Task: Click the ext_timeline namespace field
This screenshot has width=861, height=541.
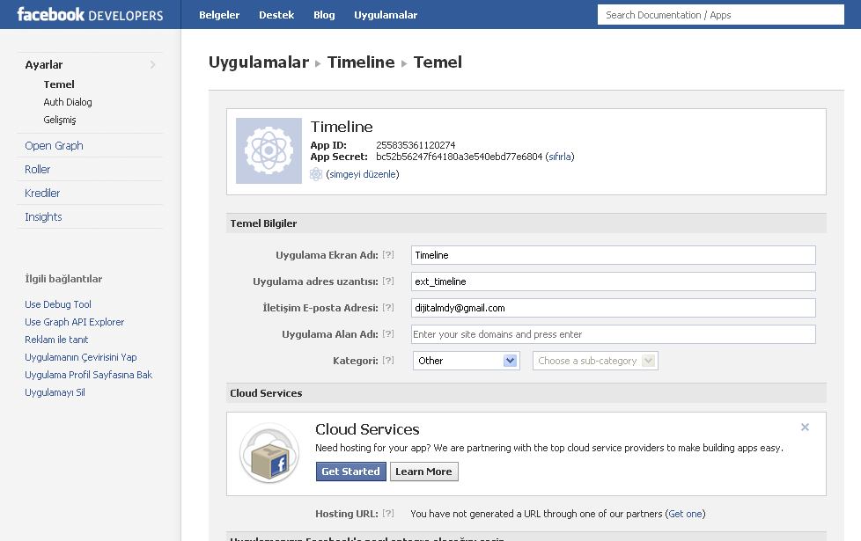Action: coord(614,281)
